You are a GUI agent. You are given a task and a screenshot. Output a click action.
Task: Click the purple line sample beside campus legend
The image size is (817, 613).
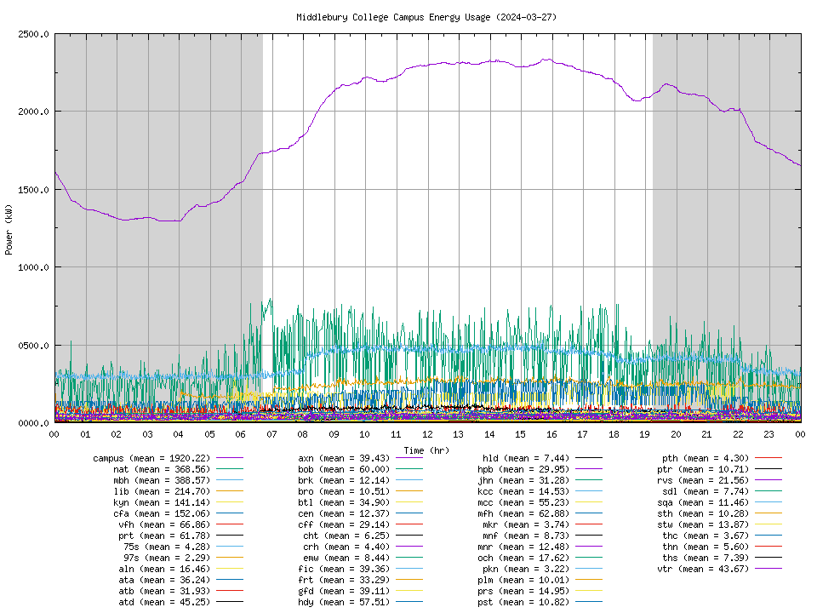(230, 458)
